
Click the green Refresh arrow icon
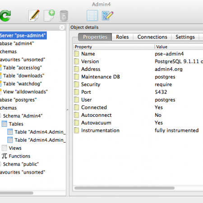[5, 15]
